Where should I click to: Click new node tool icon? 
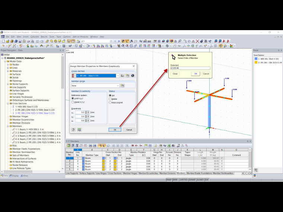pyautogui.click(x=3, y=46)
